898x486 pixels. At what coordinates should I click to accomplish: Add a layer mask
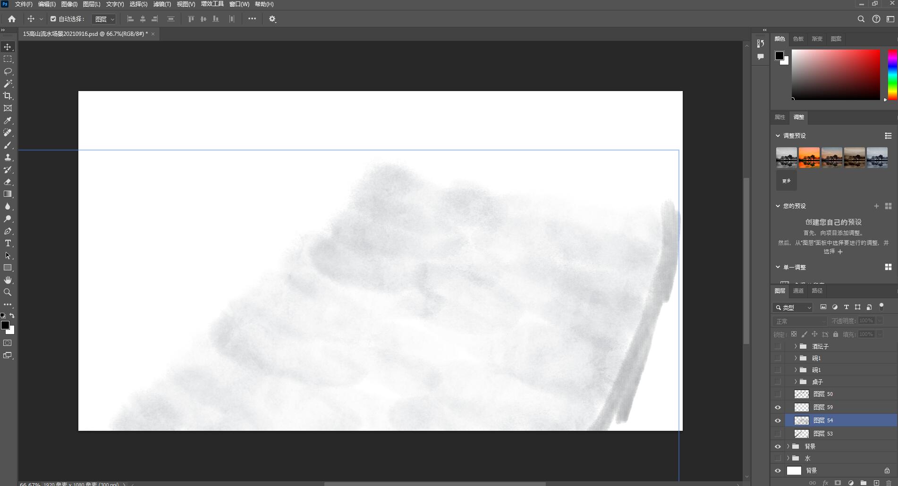838,483
